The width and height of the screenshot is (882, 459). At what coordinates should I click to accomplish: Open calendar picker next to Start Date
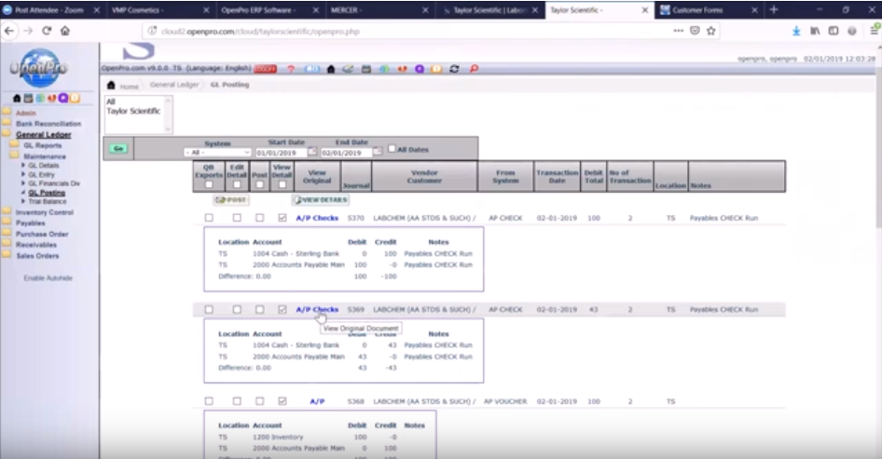pos(312,152)
